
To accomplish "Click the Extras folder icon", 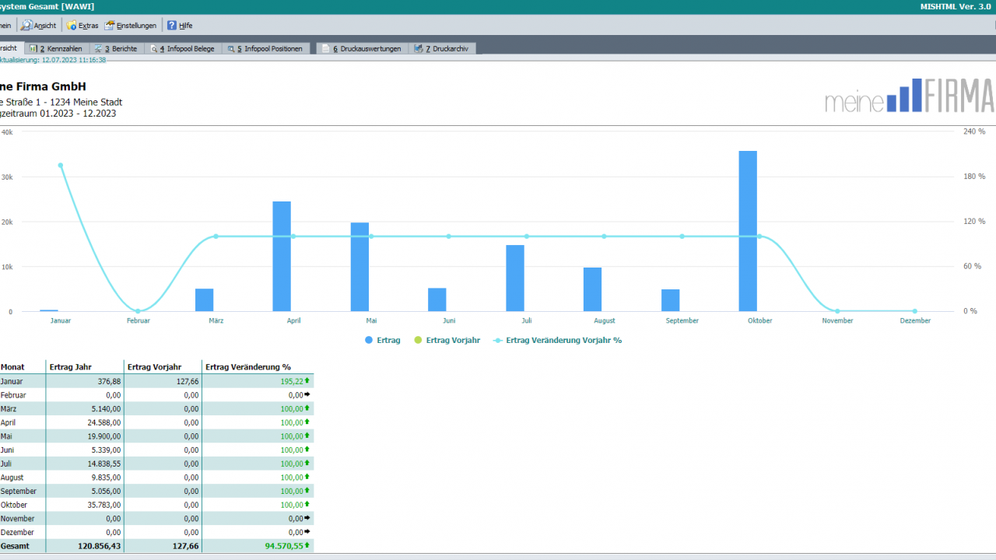I will (72, 25).
